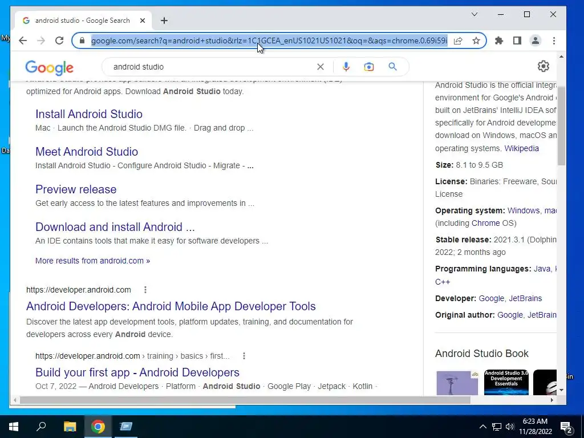Click the address bar URL
The height and width of the screenshot is (438, 584).
point(269,40)
